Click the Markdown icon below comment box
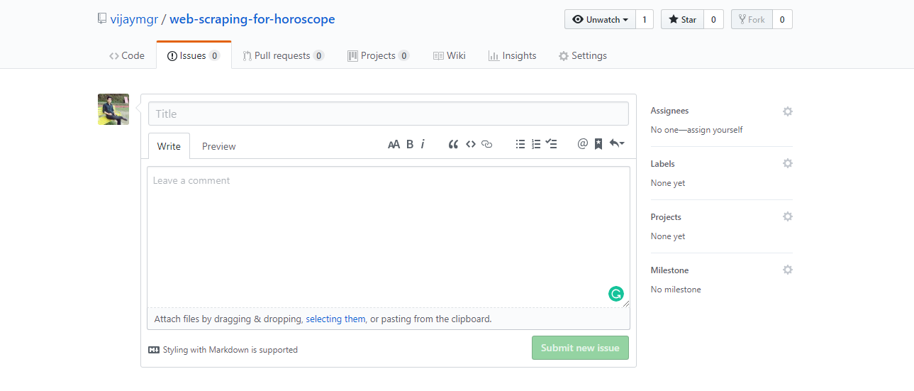The image size is (914, 391). coord(154,350)
